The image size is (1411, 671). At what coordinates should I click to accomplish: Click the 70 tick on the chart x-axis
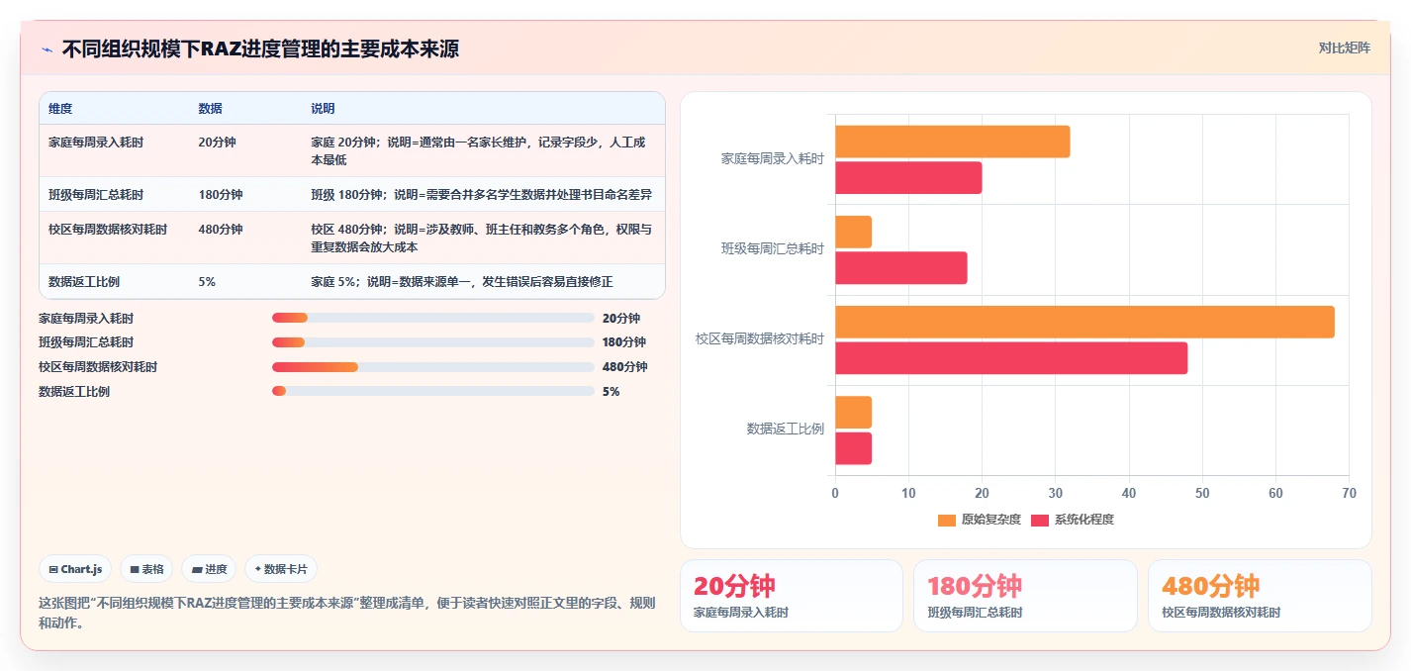tap(1349, 493)
